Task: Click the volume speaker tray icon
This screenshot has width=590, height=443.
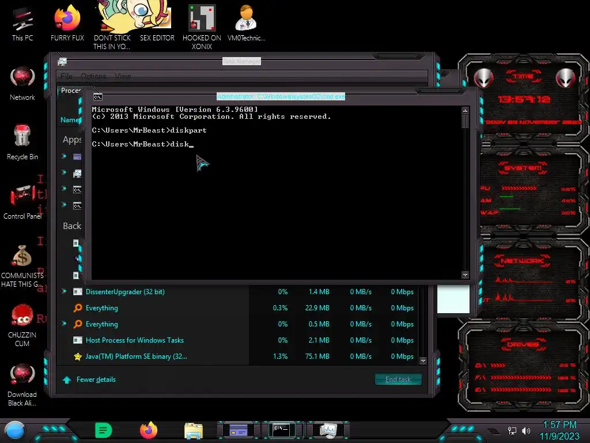Action: [x=526, y=430]
